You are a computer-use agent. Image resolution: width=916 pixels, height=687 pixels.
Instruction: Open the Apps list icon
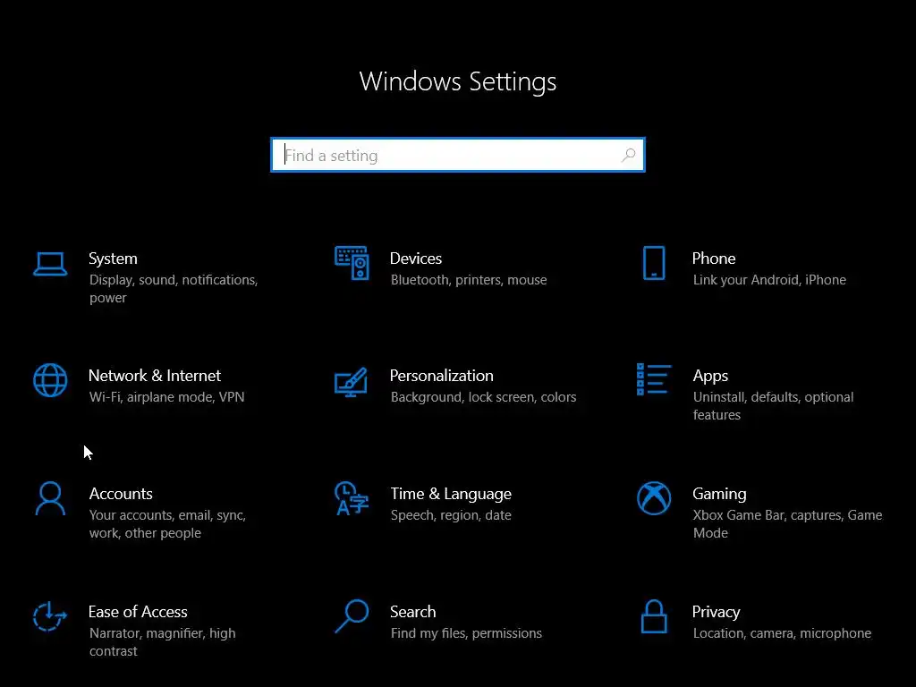tap(654, 379)
